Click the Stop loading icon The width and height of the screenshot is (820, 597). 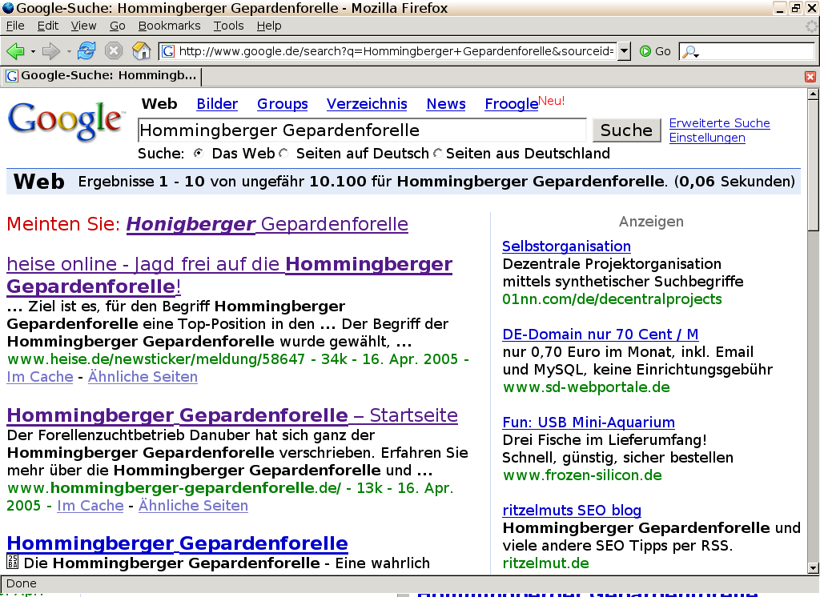[114, 50]
